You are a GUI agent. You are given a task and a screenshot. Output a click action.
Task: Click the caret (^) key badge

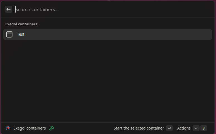tap(196, 128)
